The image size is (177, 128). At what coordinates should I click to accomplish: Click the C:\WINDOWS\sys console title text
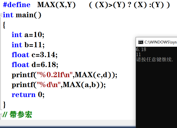point(161,42)
